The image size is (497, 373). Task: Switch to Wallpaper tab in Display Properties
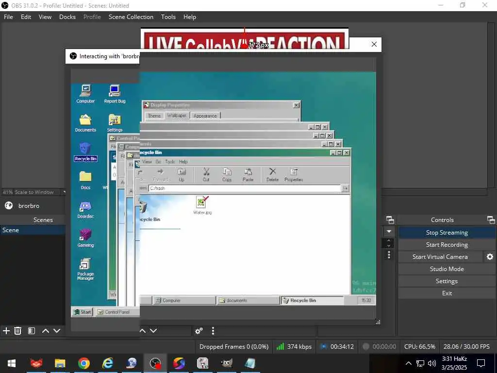(177, 116)
